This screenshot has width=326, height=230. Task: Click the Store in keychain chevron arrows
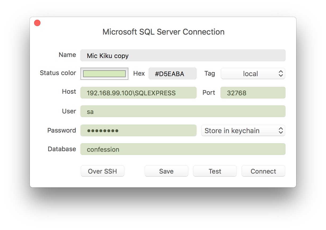click(x=281, y=130)
